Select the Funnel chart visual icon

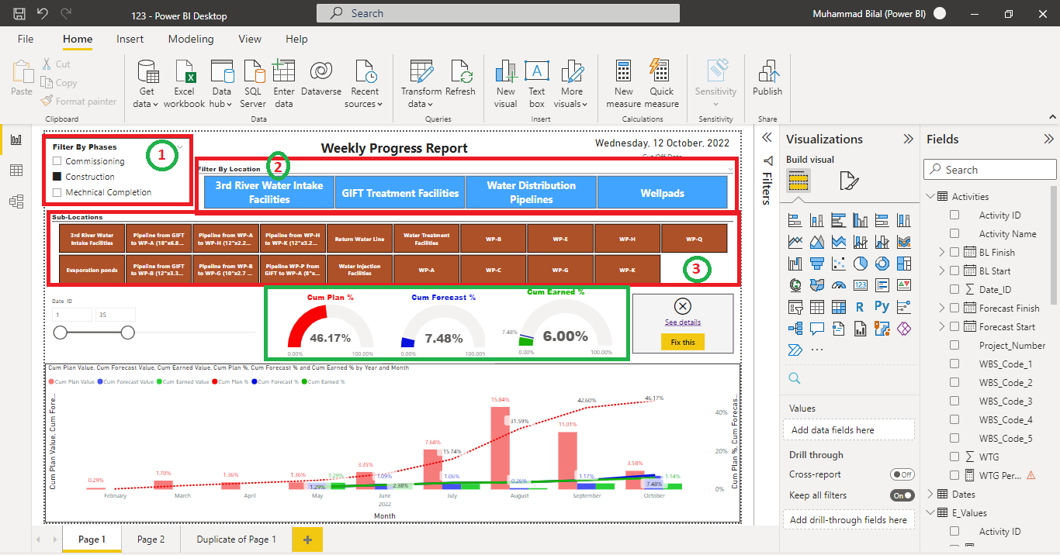pos(816,264)
